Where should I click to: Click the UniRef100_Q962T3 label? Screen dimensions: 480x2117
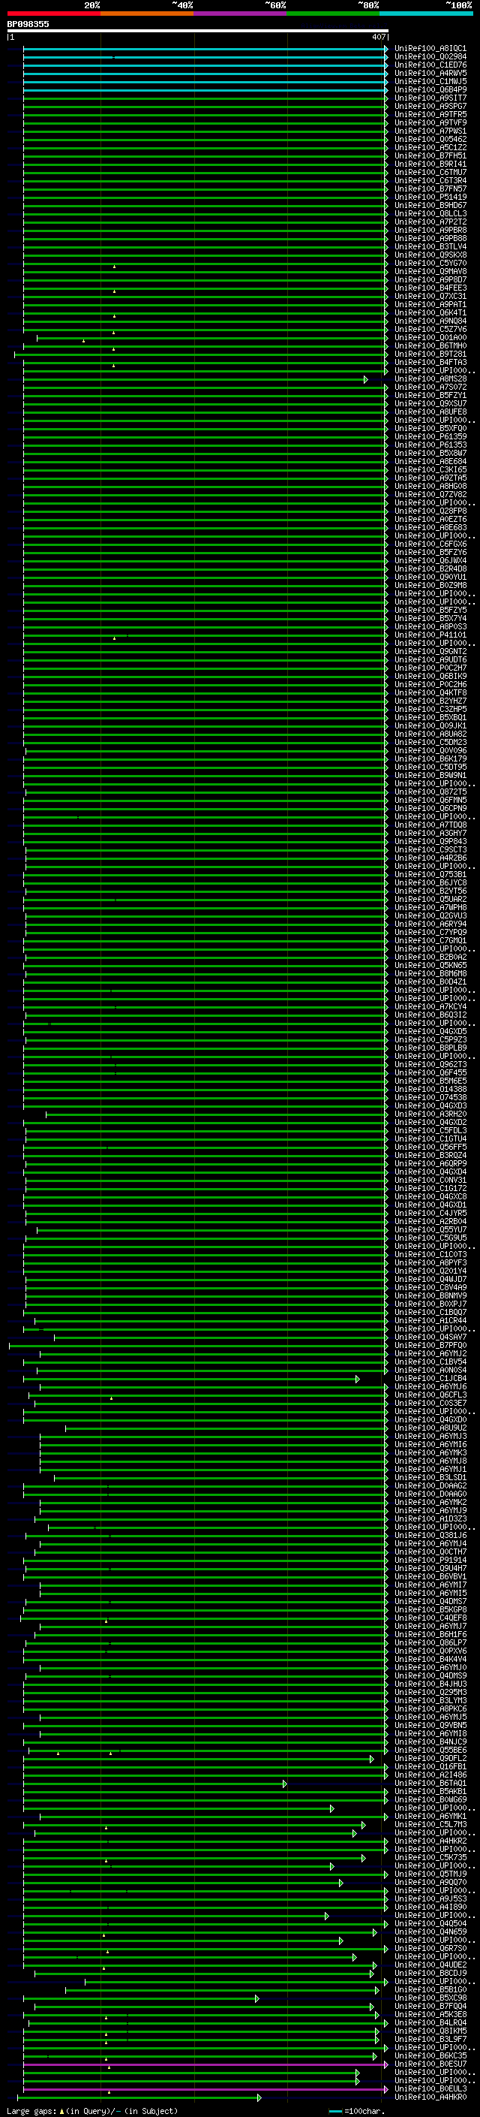click(x=430, y=1064)
